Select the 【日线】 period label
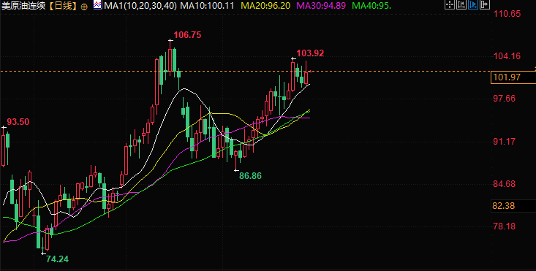The width and height of the screenshot is (536, 271). click(63, 6)
